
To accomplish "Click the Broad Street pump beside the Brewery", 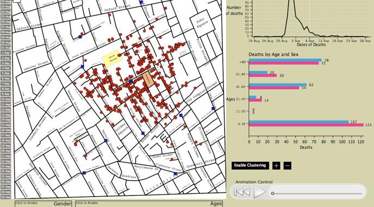I will click(x=130, y=81).
